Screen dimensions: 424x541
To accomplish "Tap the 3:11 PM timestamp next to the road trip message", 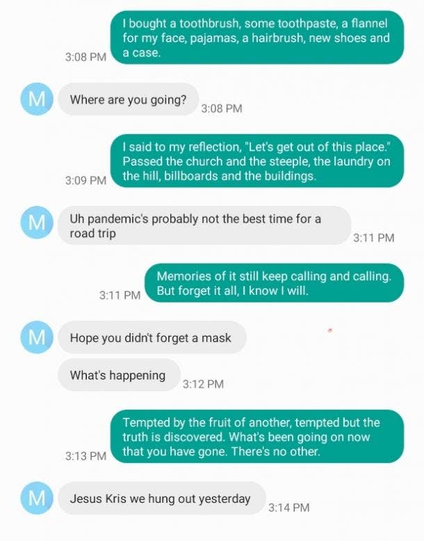I will (x=374, y=238).
